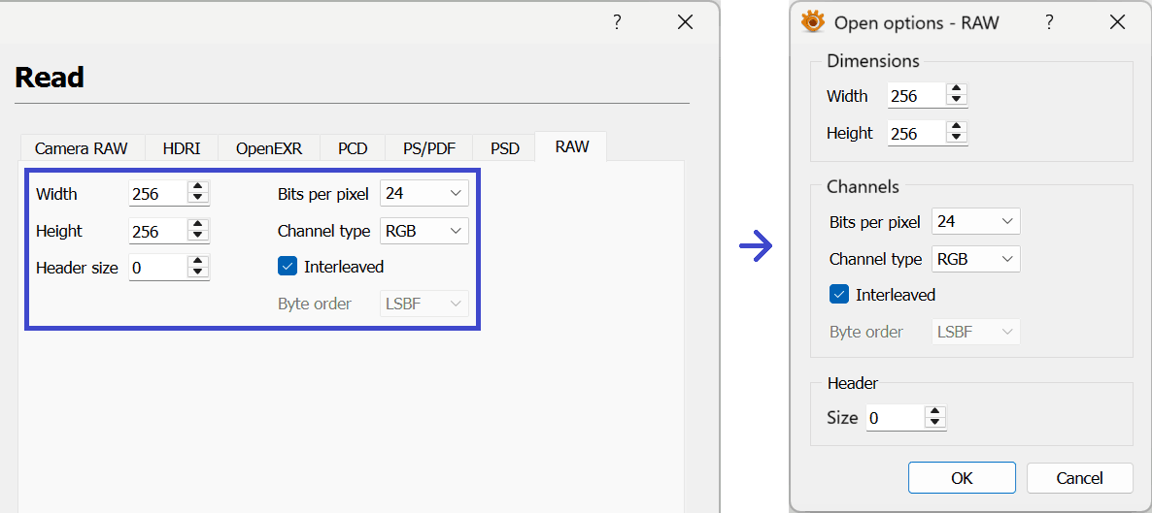Increase Height with up arrow in Read dialog
The image size is (1152, 513).
(198, 225)
